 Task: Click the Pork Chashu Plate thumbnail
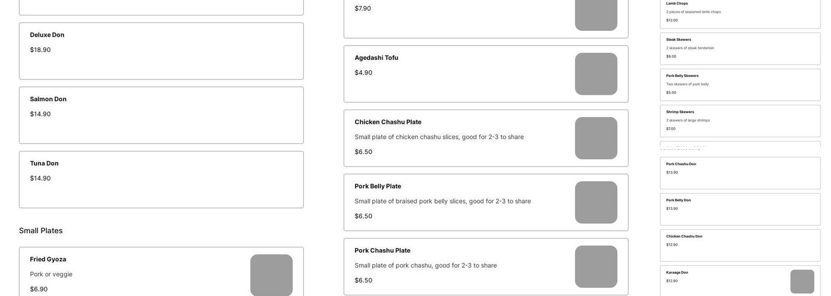click(596, 266)
